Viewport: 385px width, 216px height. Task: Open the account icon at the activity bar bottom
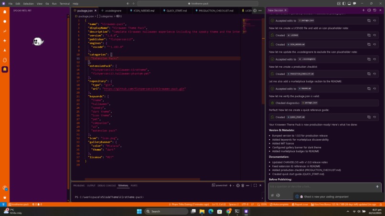5,188
